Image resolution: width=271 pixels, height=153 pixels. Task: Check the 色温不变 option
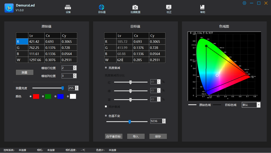tap(106, 116)
